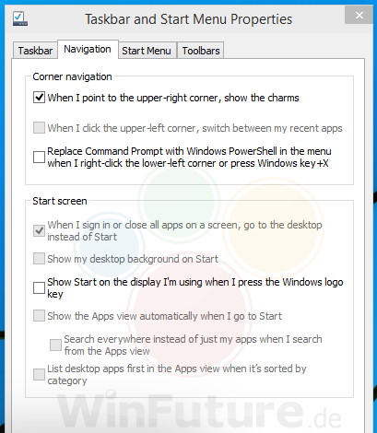Check List desktop apps first in Apps view

39,374
